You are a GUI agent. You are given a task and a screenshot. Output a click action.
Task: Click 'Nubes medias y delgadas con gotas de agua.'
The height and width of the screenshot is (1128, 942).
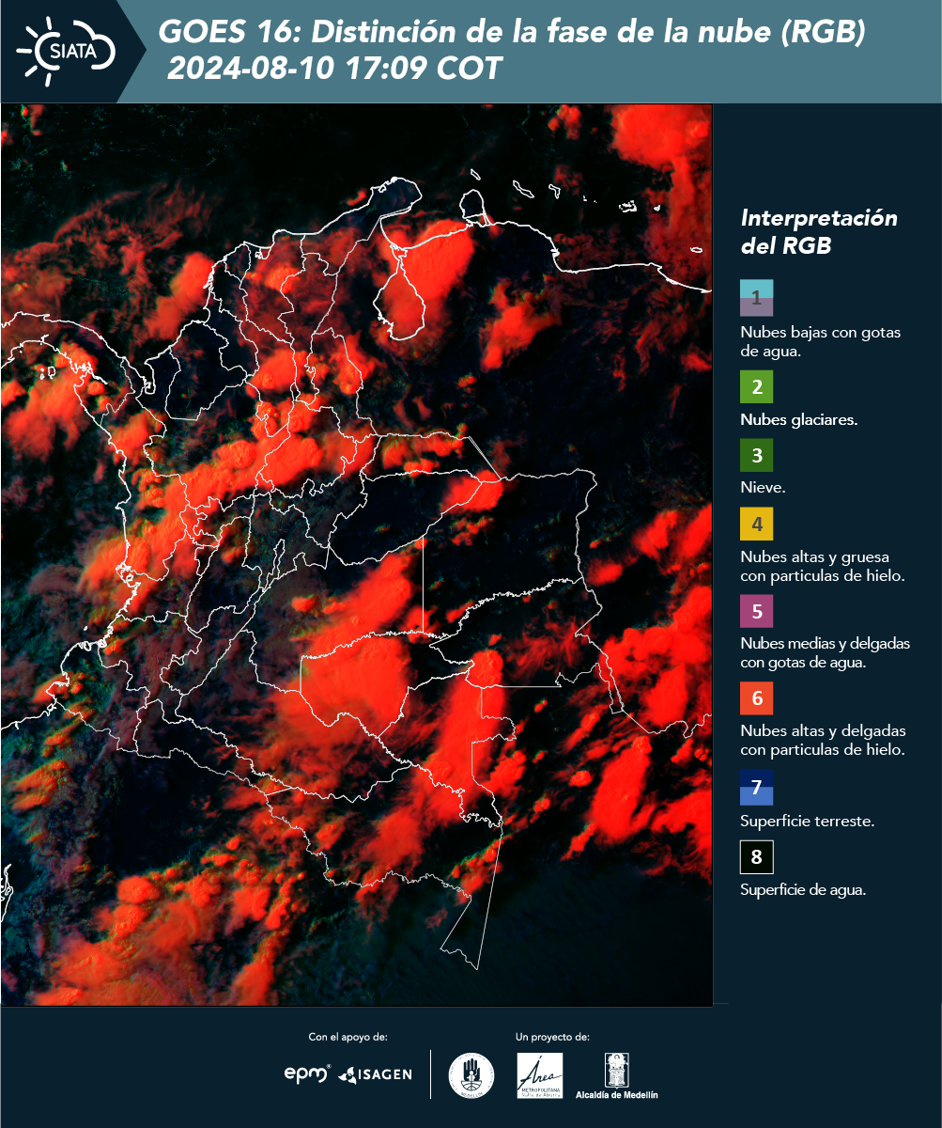pyautogui.click(x=826, y=653)
